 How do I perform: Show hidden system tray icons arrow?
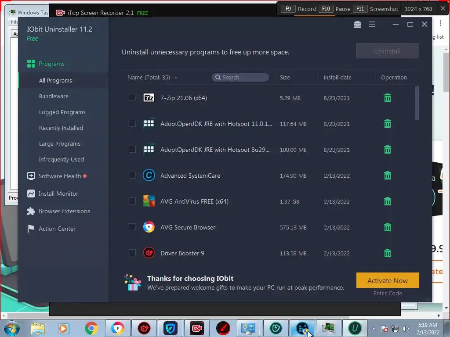pos(374,329)
